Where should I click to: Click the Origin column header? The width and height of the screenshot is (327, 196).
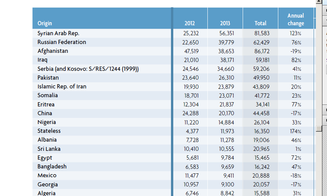click(x=45, y=23)
